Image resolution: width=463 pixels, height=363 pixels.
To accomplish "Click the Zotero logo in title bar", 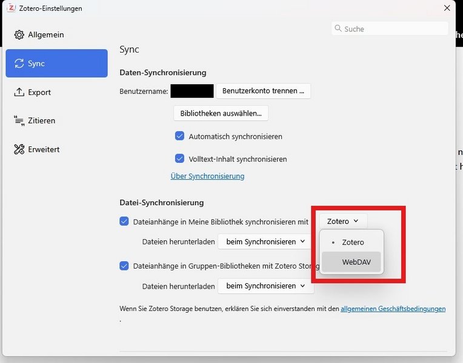I will coord(10,8).
